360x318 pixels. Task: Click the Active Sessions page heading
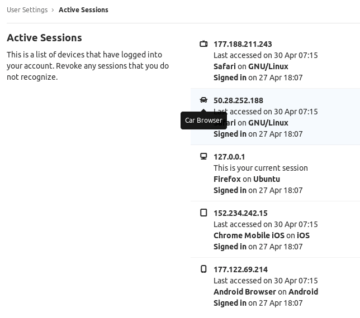(44, 38)
